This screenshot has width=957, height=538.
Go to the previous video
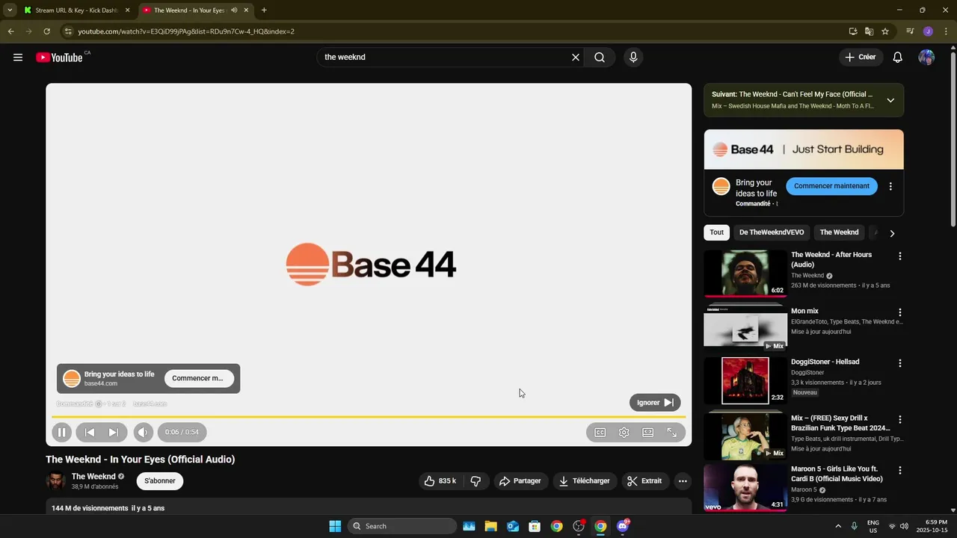coord(90,432)
